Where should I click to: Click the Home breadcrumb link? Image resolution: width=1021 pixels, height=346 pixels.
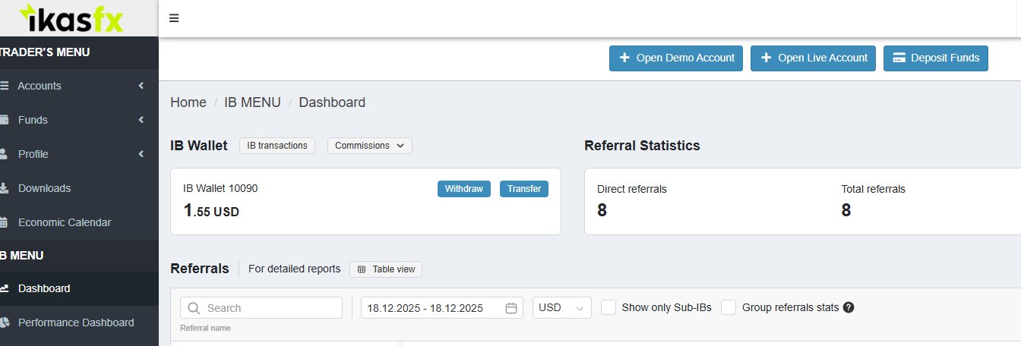(188, 102)
